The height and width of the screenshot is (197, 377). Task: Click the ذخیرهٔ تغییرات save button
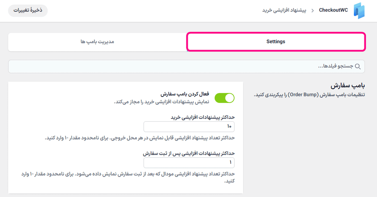[x=28, y=10]
